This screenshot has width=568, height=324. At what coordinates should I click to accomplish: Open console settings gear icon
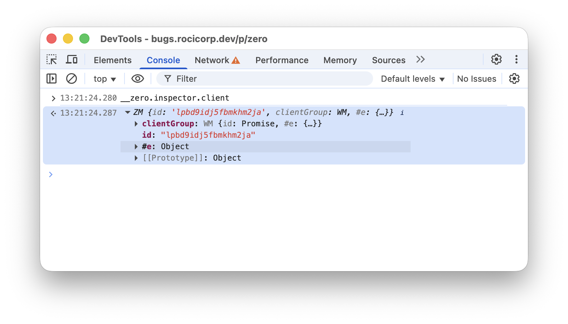tap(514, 79)
